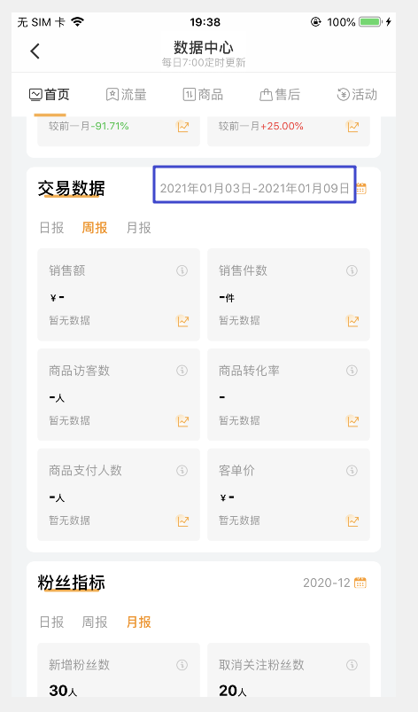Switch to the 售后 tab
The width and height of the screenshot is (418, 712).
pos(280,95)
